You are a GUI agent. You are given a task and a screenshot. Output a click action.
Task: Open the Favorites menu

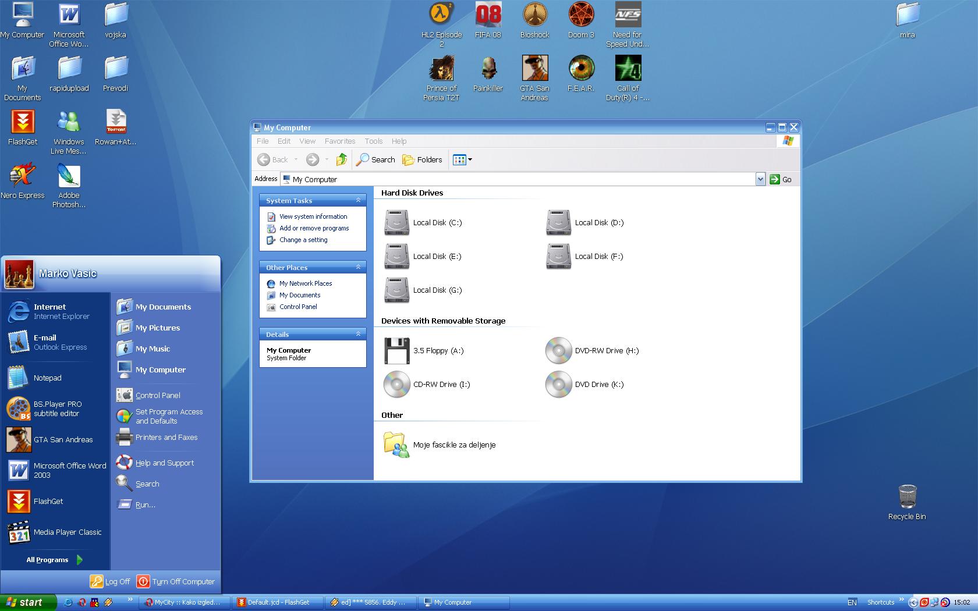339,141
